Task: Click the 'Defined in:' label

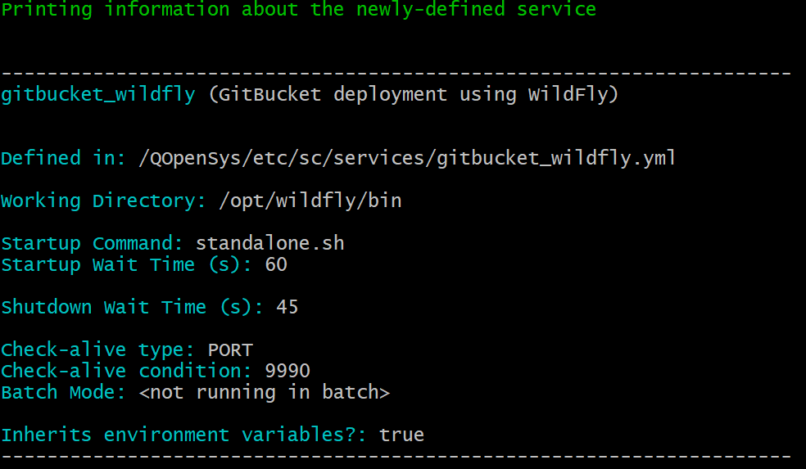Action: coord(64,158)
